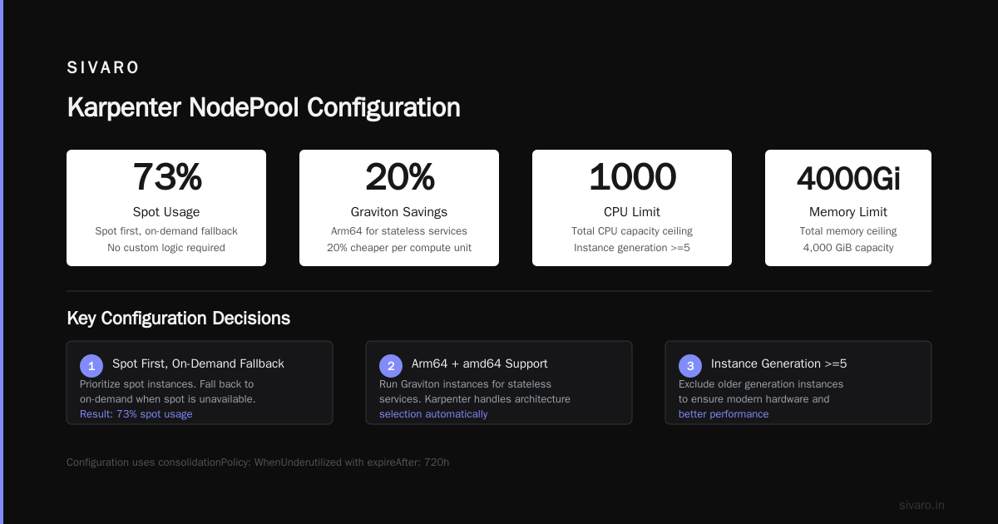Click the consolidationPolicy footnote text

tap(258, 462)
